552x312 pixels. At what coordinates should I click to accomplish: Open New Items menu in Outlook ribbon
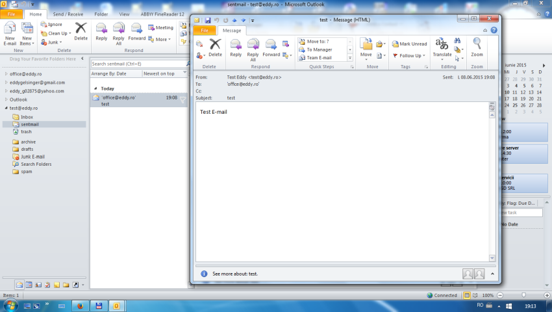pyautogui.click(x=27, y=34)
